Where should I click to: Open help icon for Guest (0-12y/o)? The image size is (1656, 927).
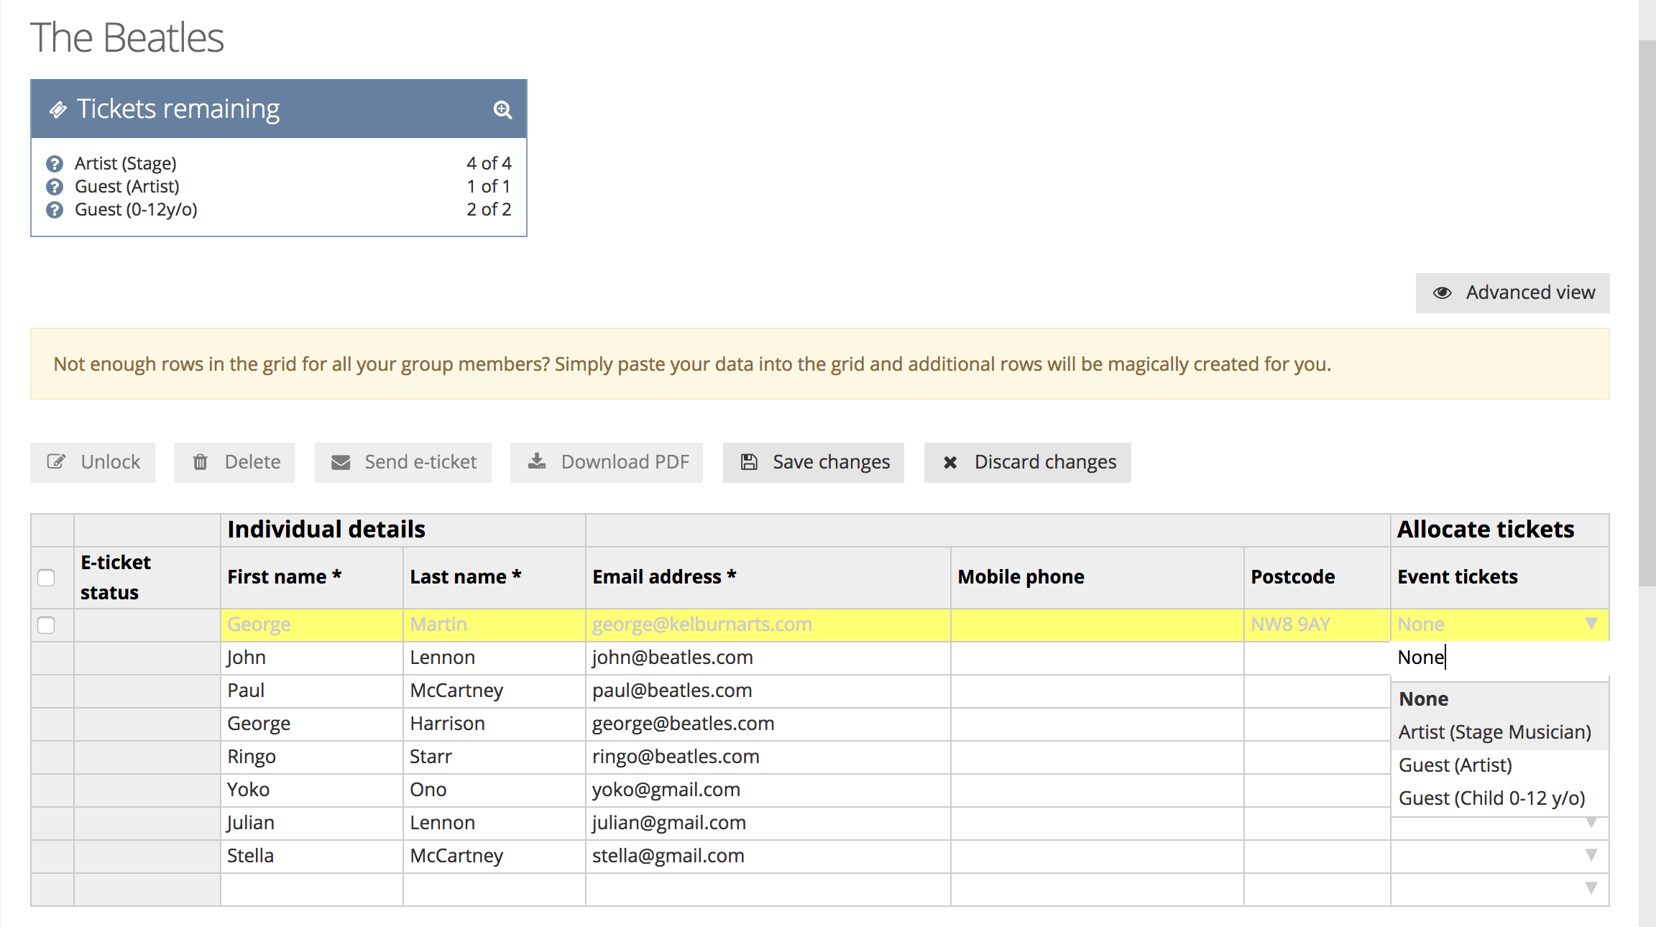click(x=55, y=210)
